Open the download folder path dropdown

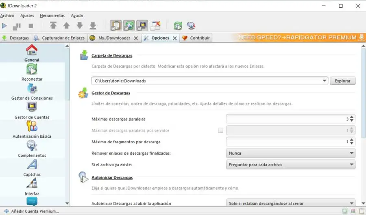pos(324,81)
